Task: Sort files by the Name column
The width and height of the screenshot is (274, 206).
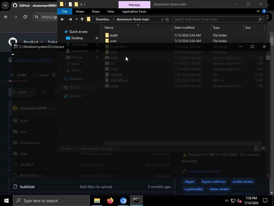Action: 109,28
